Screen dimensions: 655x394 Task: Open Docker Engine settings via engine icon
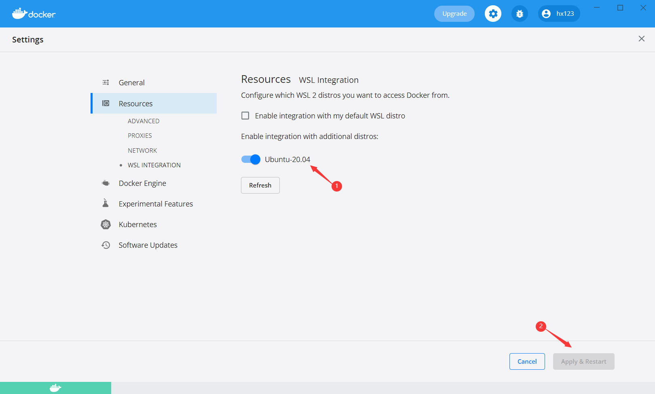[106, 183]
